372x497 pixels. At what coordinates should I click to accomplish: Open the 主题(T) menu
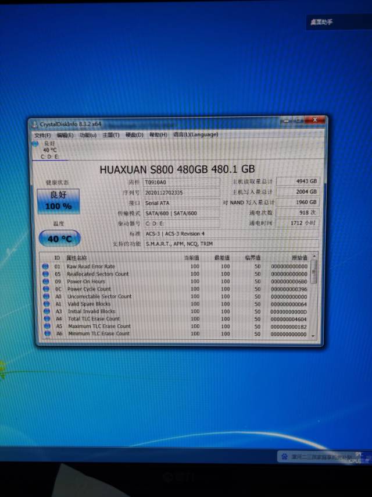coord(110,135)
